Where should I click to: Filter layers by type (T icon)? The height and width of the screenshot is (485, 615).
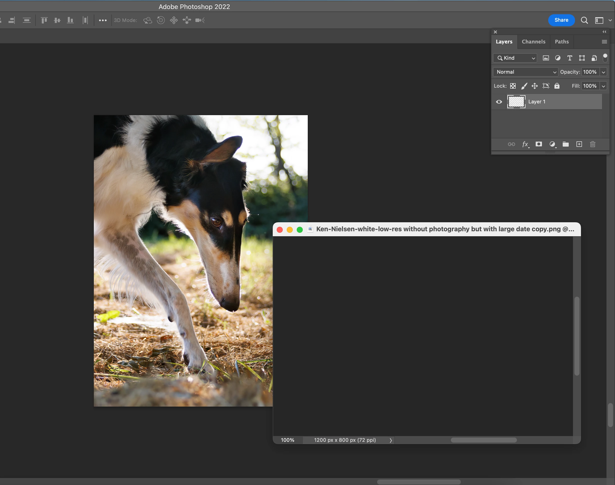pyautogui.click(x=569, y=58)
